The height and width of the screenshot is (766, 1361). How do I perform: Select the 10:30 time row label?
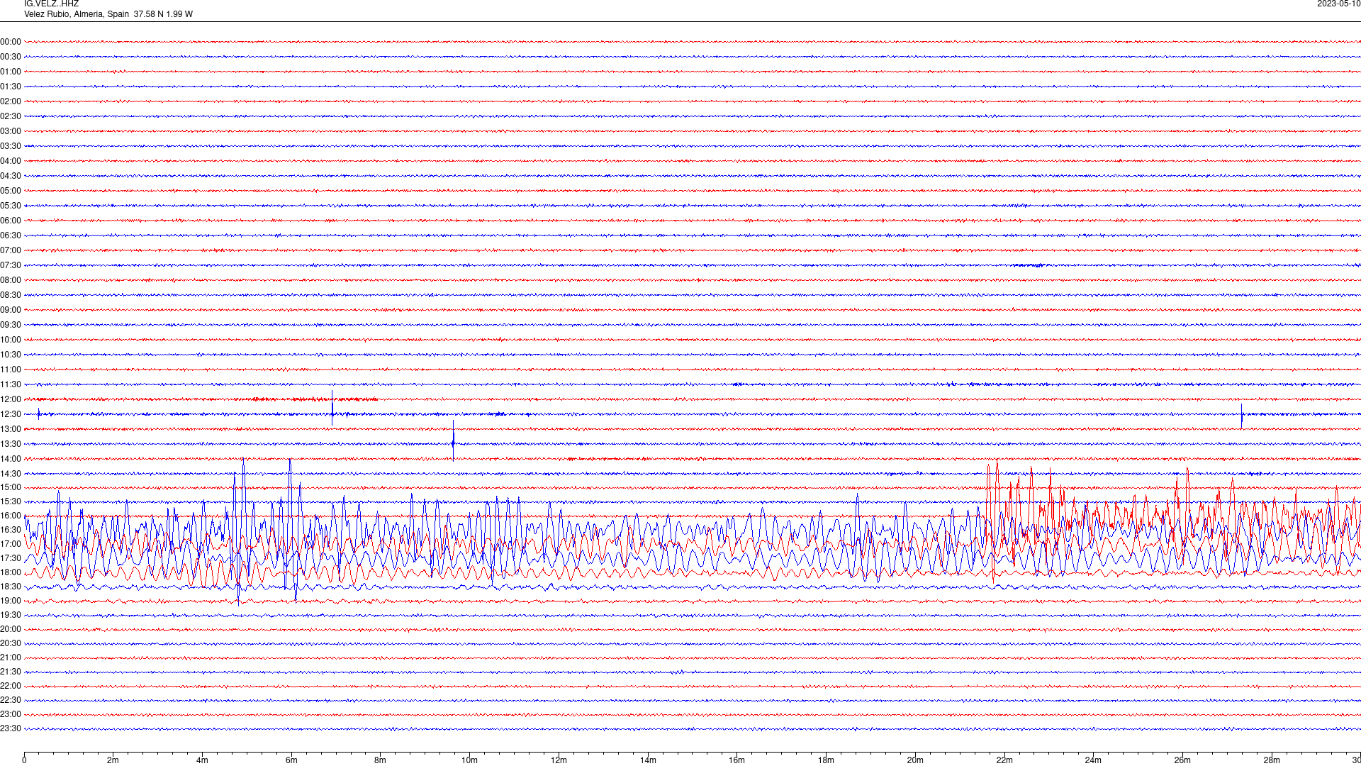11,355
